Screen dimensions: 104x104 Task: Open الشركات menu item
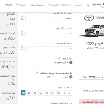(x=8, y=5)
